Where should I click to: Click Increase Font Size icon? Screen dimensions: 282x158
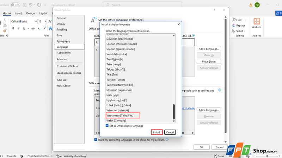(50, 21)
